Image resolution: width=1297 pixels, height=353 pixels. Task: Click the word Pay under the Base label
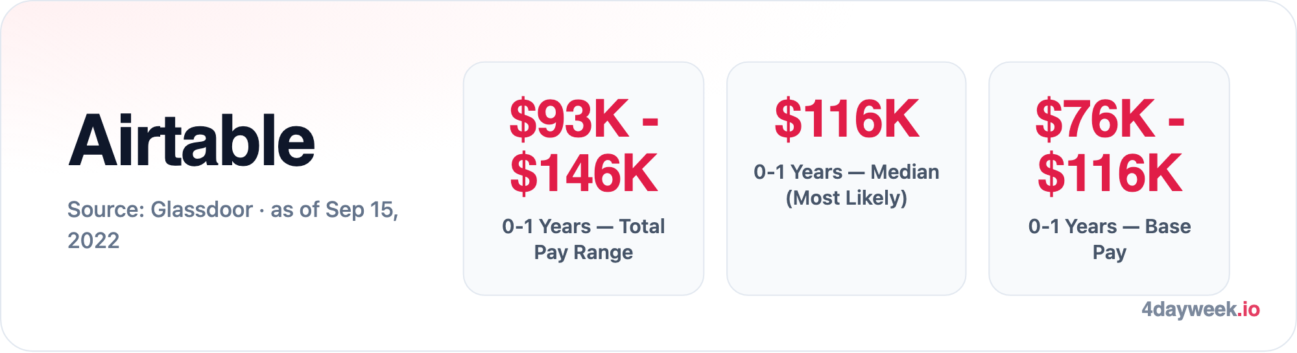(x=1110, y=252)
